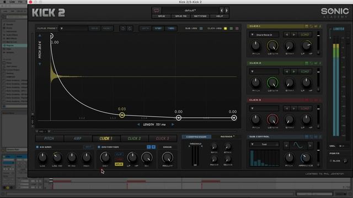Screen dimensions: 353x198
Task: Switch to the Amp tab
Action: [x=77, y=139]
